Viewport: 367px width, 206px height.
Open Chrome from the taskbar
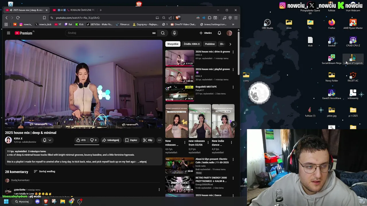pyautogui.click(x=71, y=201)
